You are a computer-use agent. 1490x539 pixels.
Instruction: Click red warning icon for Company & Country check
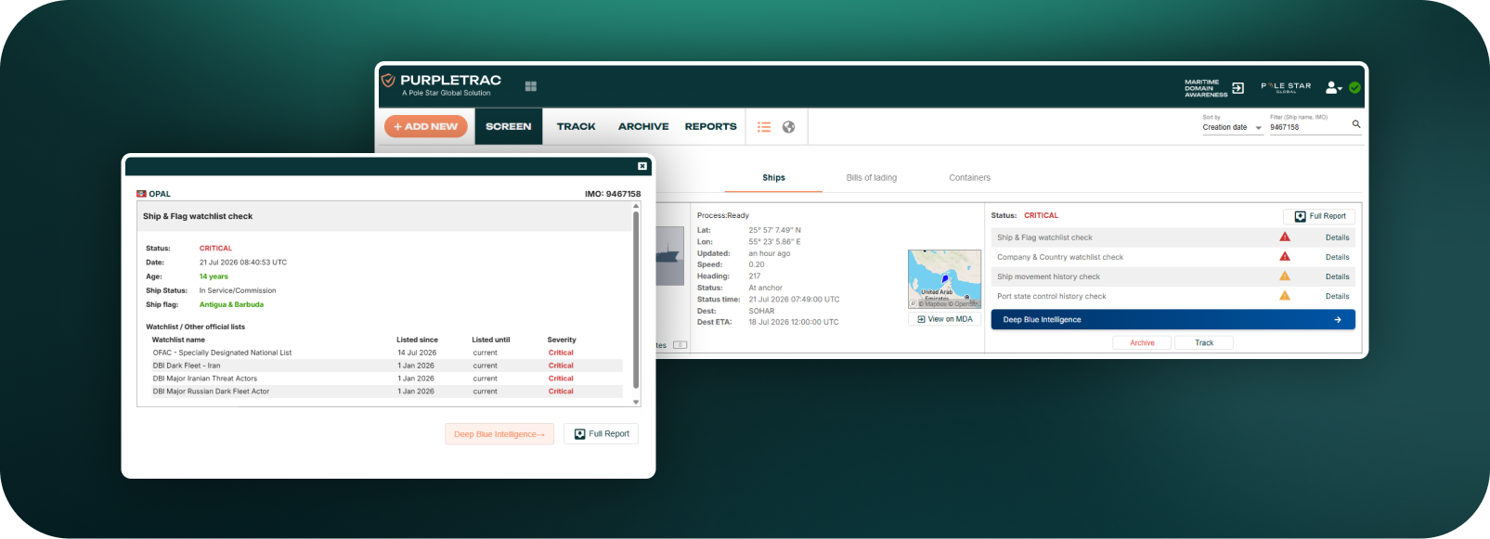tap(1285, 257)
